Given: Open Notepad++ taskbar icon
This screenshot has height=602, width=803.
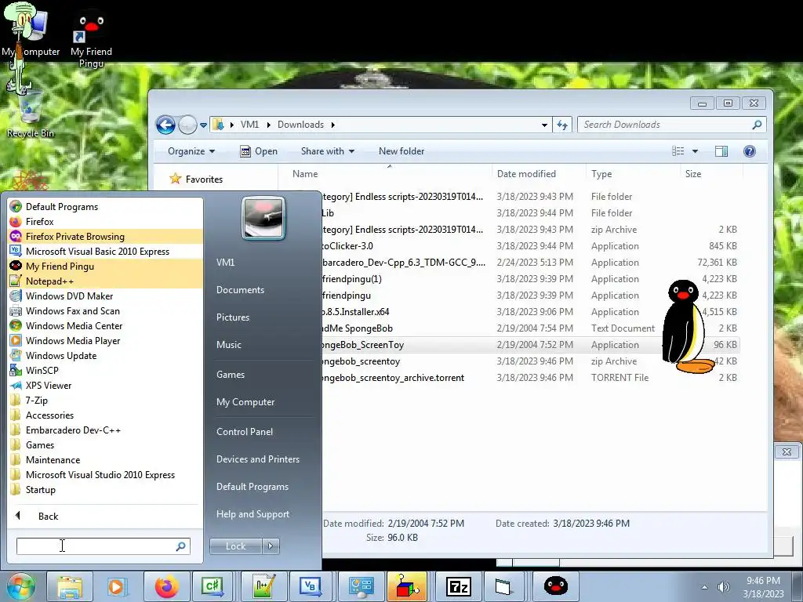Looking at the screenshot, I should tap(263, 586).
